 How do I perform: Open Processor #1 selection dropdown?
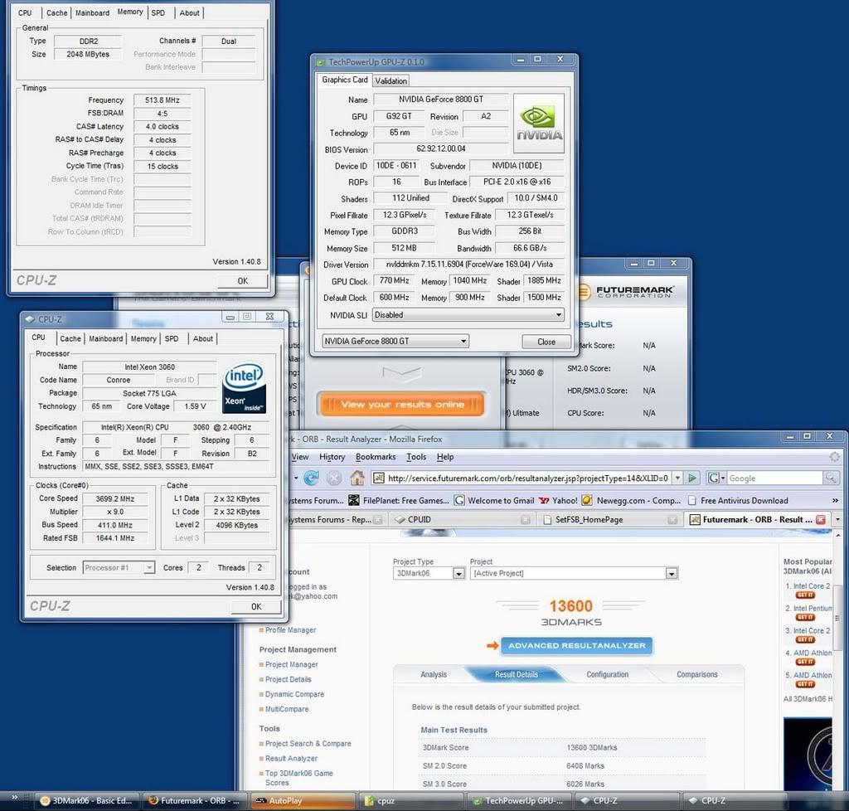[x=119, y=567]
